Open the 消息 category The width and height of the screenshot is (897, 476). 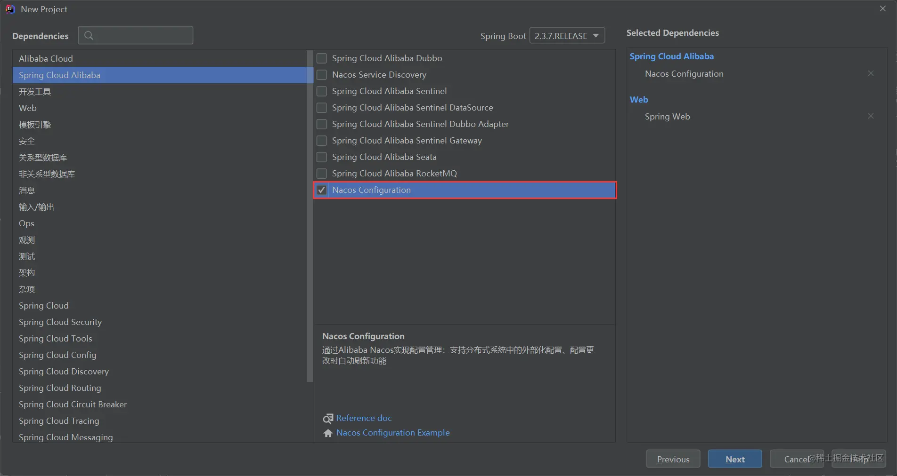point(159,190)
